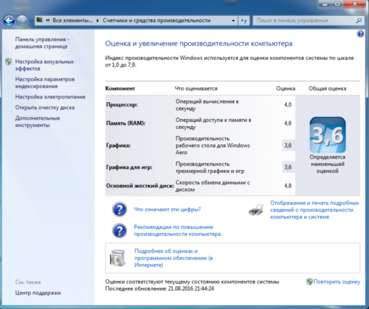The height and width of the screenshot is (309, 369).
Task: Click question icon beside 'Рекомендации по повышению'
Action: coord(120,231)
